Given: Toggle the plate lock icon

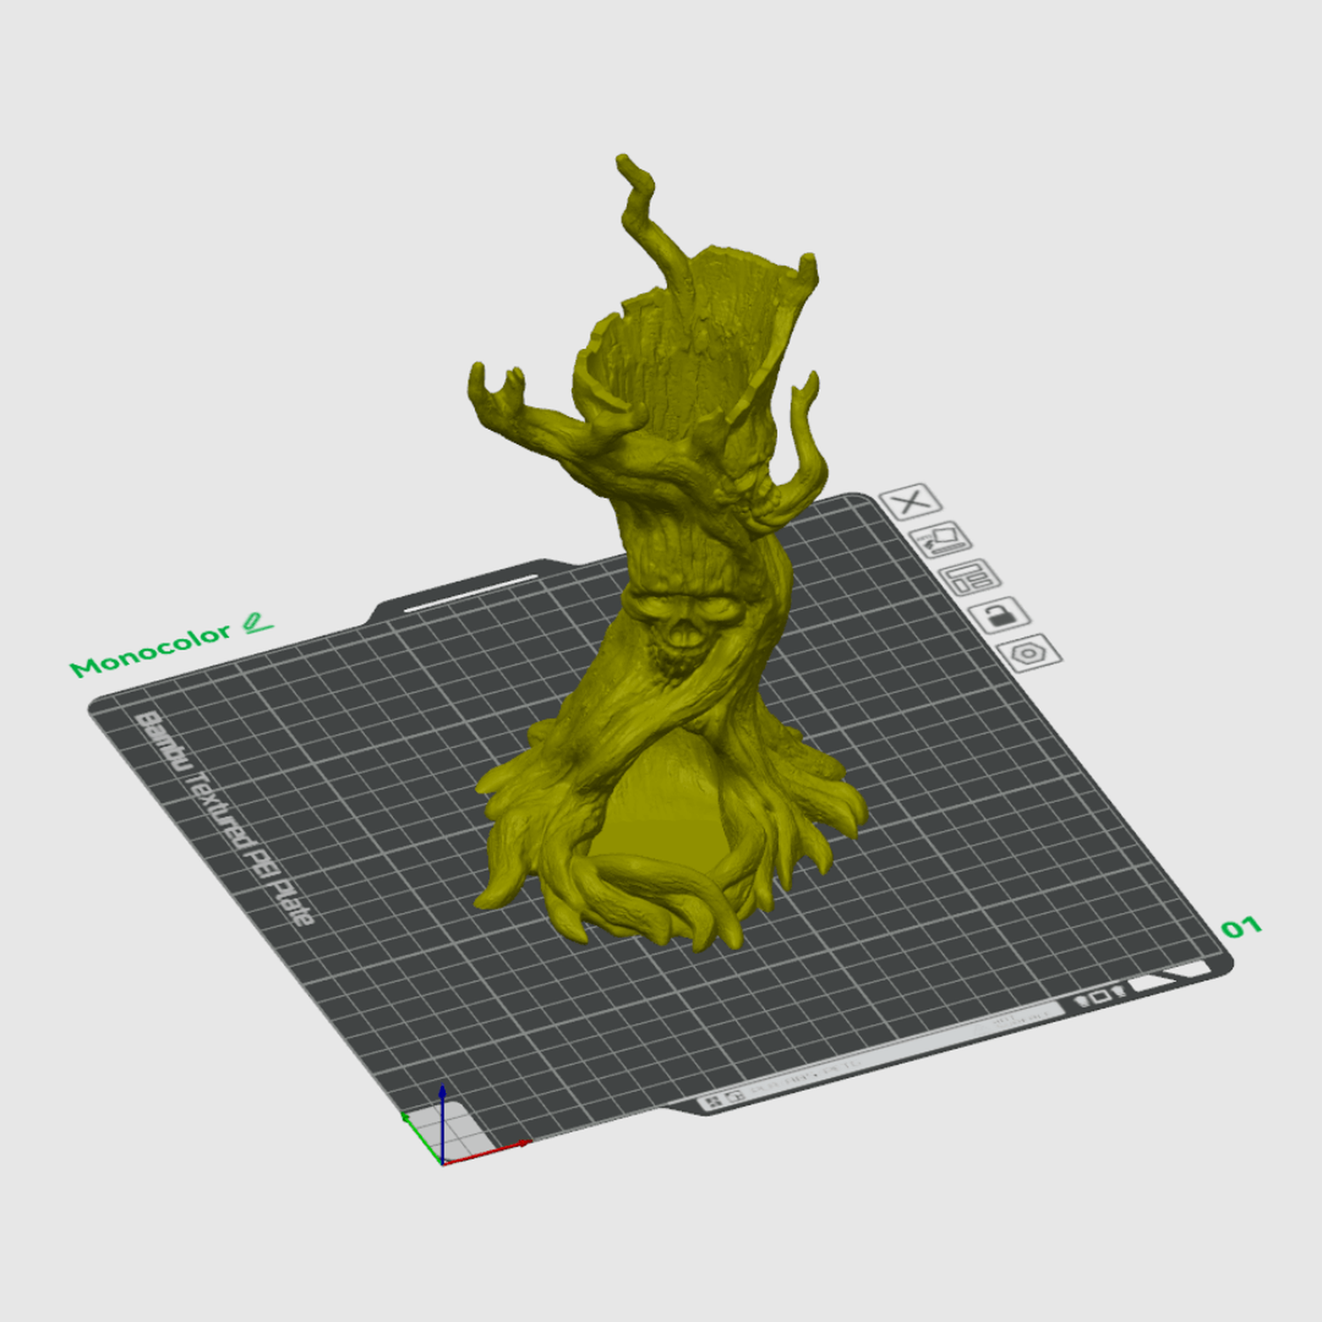Looking at the screenshot, I should click(x=999, y=615).
